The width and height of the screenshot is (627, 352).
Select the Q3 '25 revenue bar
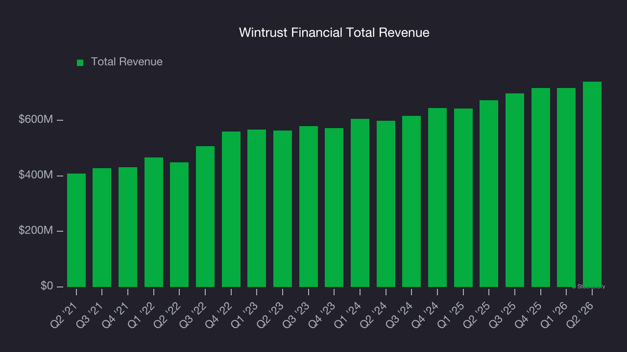click(515, 190)
